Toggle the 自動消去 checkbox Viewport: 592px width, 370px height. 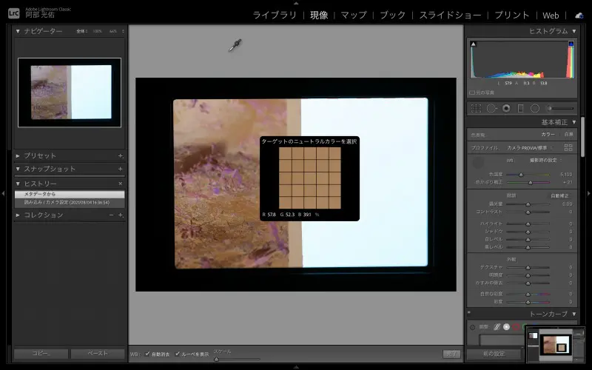(x=147, y=354)
